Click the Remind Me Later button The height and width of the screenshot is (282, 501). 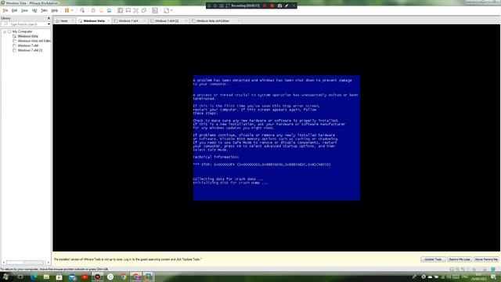[460, 259]
